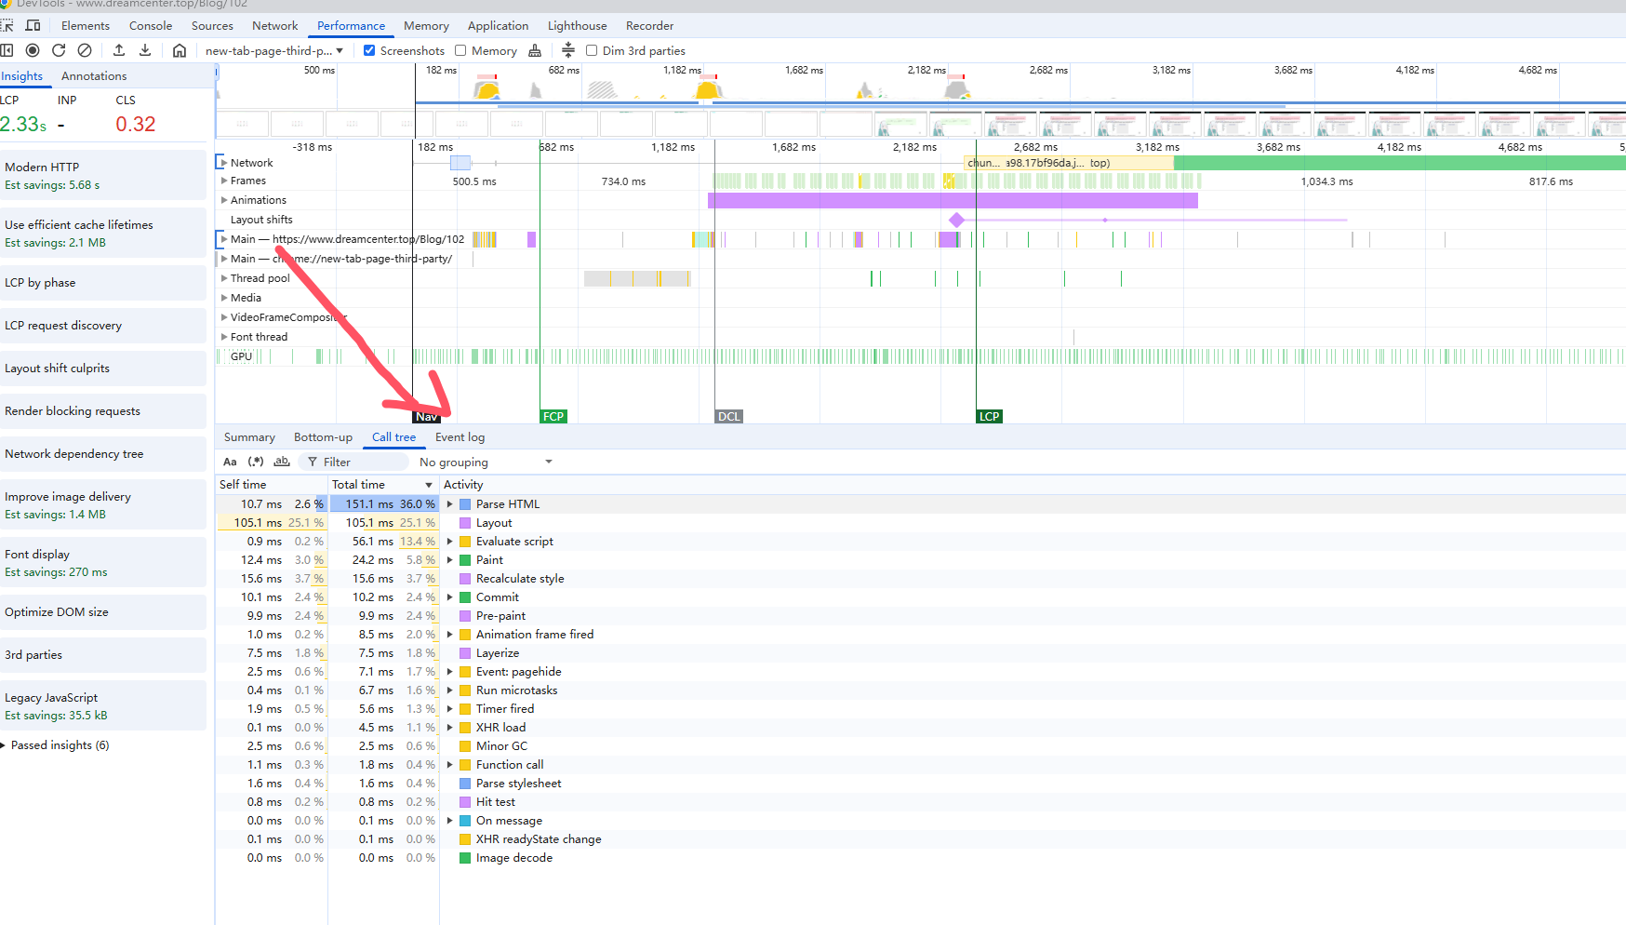Toggle the match case Aa filter
Screen dimensions: 1626x925
point(230,462)
